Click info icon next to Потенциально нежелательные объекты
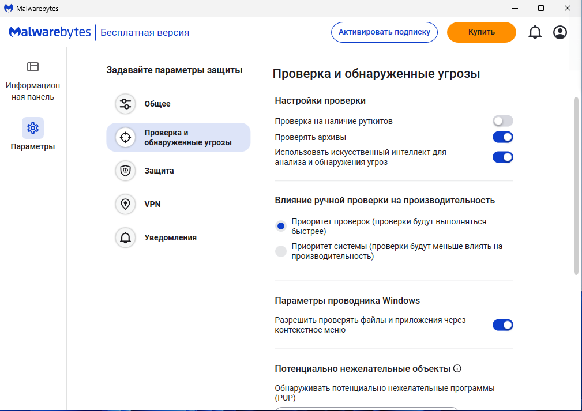 coord(457,368)
